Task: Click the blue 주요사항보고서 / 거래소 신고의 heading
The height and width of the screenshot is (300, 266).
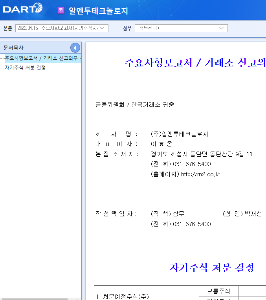Action: (195, 62)
